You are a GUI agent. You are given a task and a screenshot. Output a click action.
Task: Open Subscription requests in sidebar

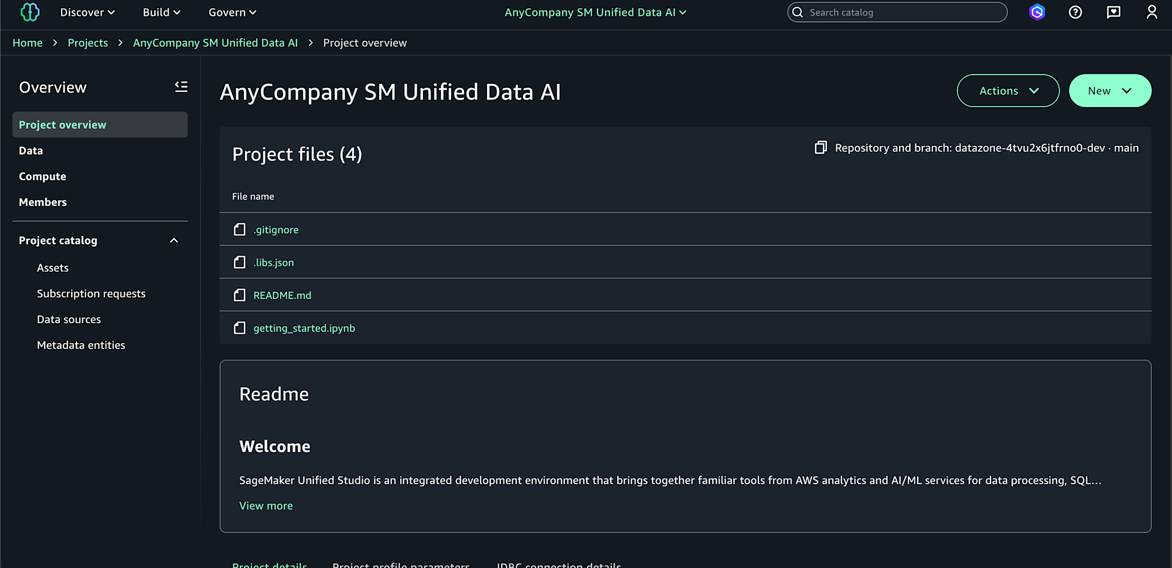pos(91,293)
